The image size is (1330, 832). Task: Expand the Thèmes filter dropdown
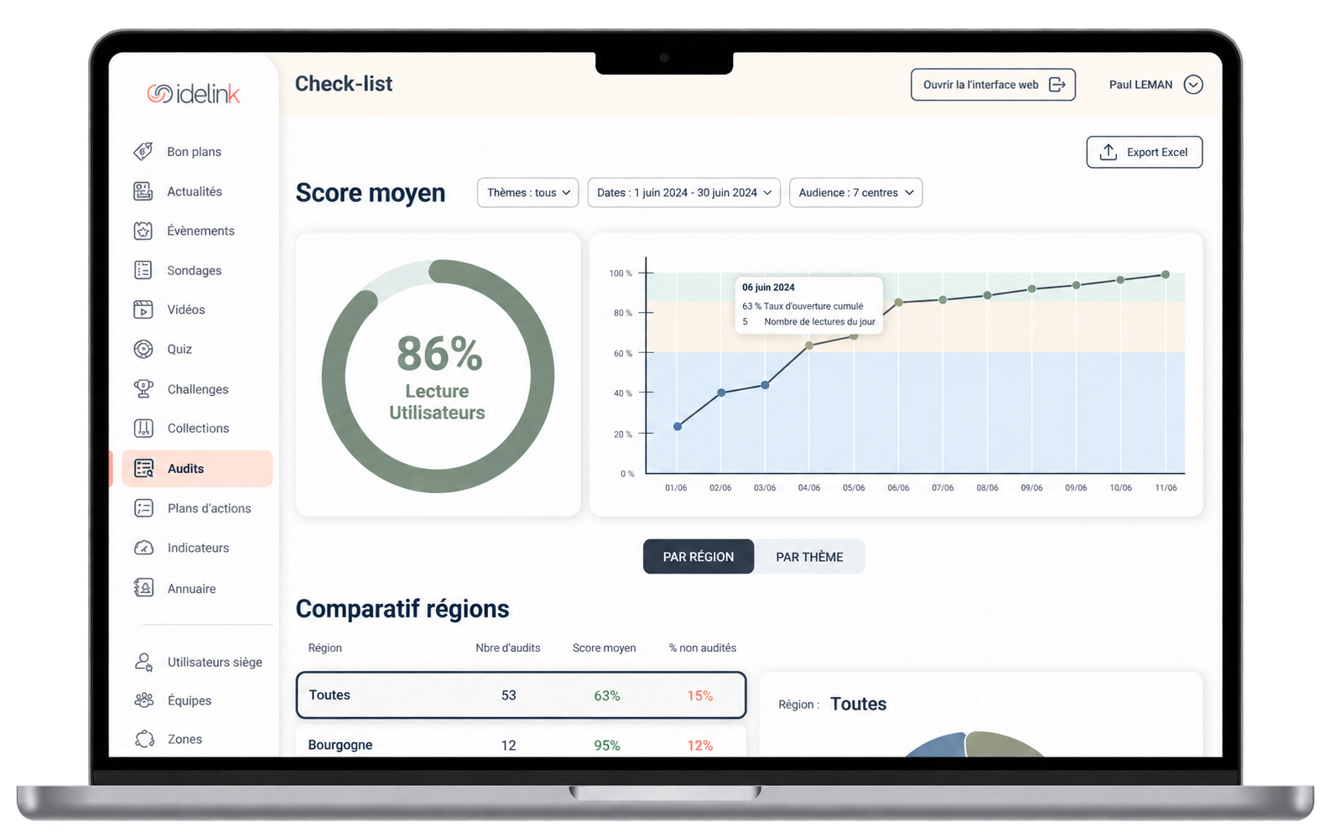click(528, 193)
